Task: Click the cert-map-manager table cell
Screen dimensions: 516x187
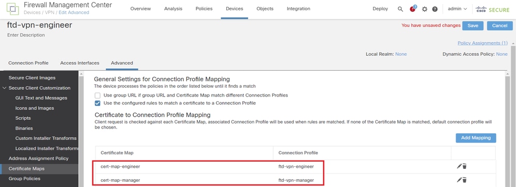Action: pyautogui.click(x=120, y=180)
